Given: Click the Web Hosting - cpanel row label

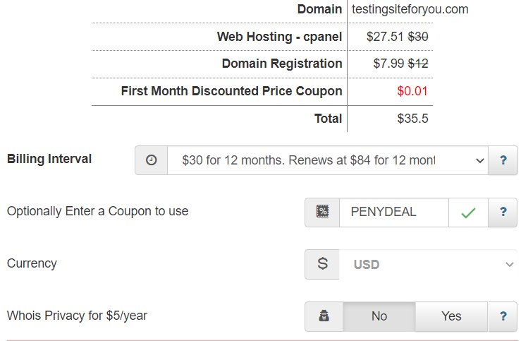Looking at the screenshot, I should click(x=279, y=37).
